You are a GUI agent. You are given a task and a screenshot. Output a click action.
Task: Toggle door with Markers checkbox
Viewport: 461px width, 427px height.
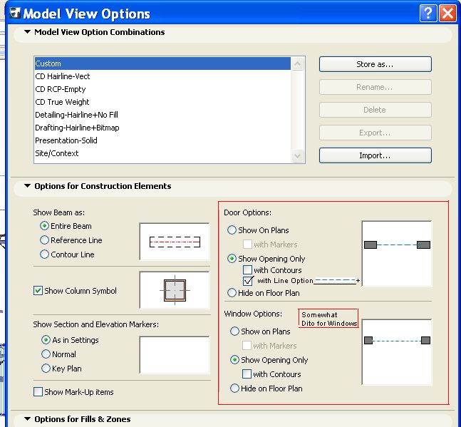click(247, 244)
